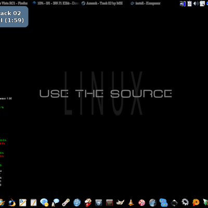Open the blue globe browser icon
This screenshot has height=208, width=208.
[77, 202]
